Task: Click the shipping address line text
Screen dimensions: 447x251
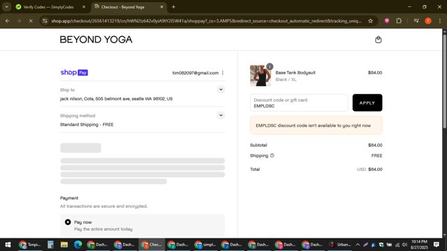Action: [x=116, y=99]
